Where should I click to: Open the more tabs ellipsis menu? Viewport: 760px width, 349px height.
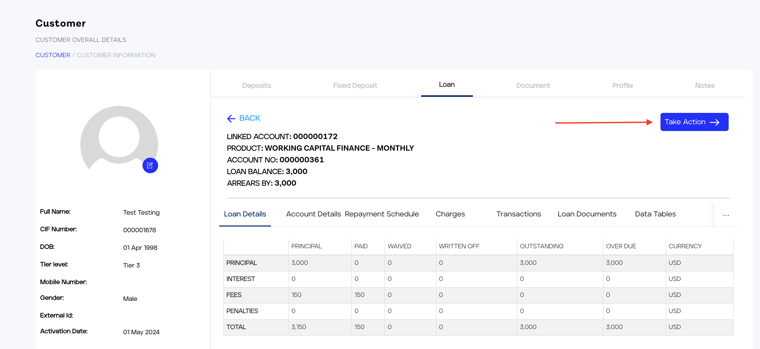[x=726, y=215]
